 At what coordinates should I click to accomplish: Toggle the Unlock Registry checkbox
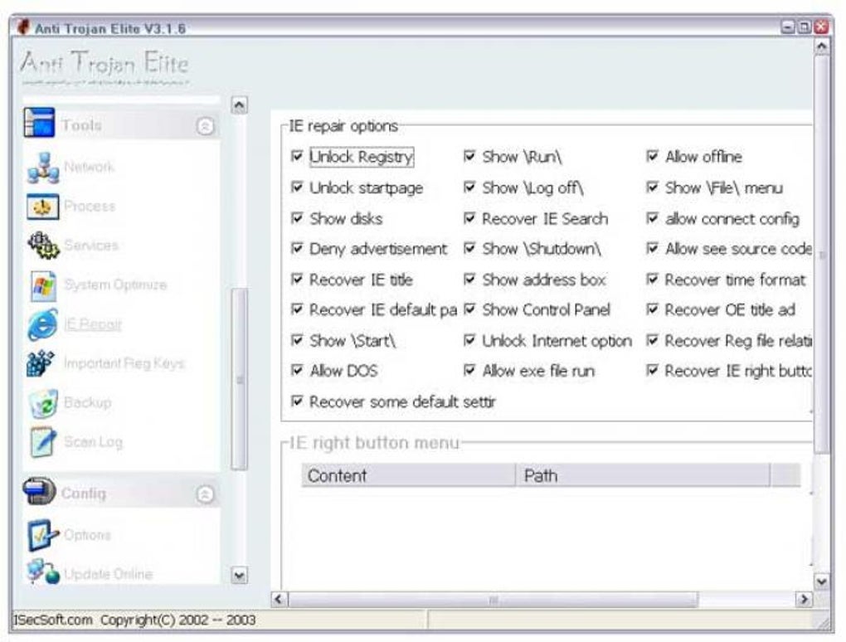click(x=297, y=157)
